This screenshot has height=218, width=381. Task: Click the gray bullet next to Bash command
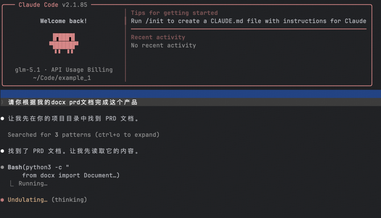click(2, 167)
